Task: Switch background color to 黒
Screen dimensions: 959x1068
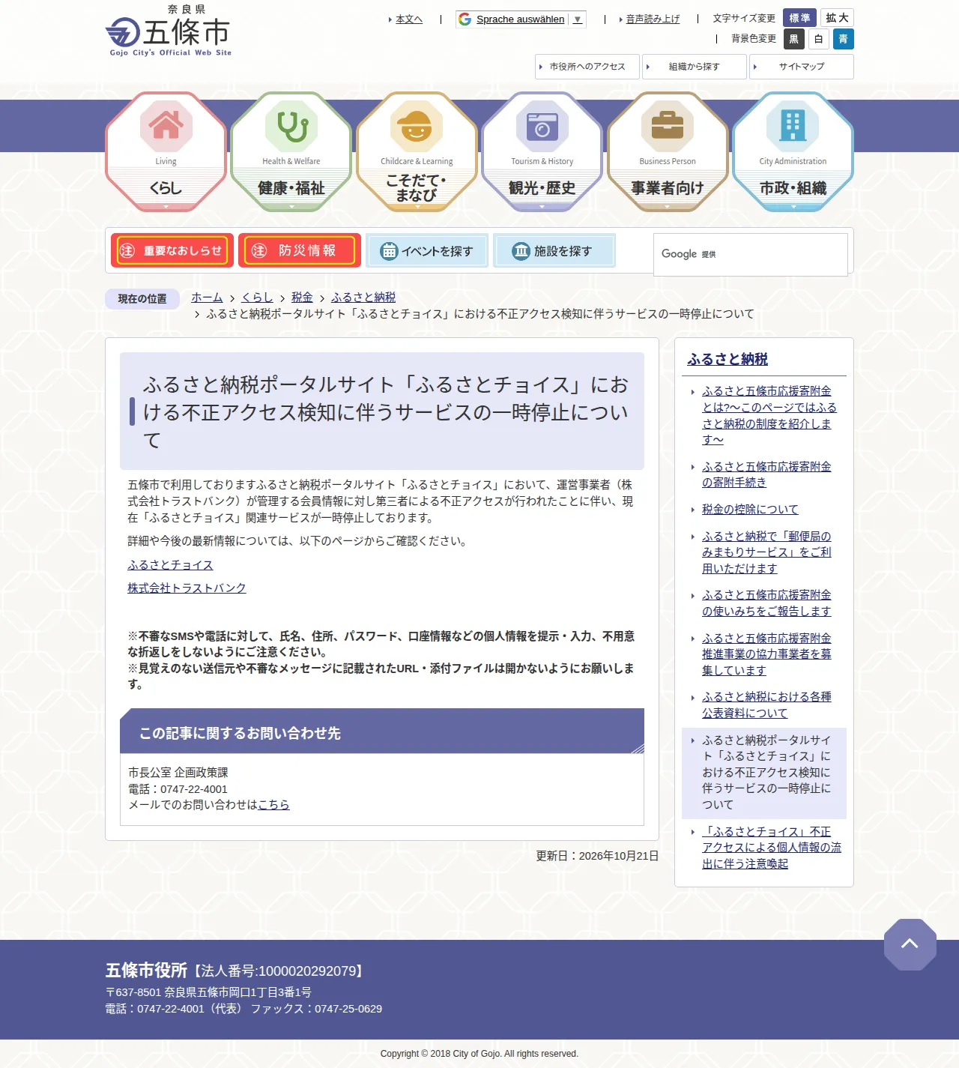Action: tap(794, 39)
